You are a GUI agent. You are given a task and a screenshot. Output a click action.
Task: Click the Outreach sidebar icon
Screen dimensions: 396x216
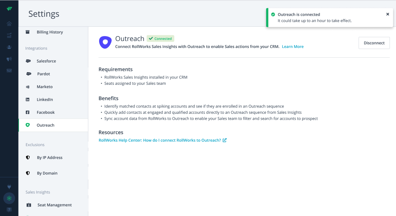click(x=28, y=125)
